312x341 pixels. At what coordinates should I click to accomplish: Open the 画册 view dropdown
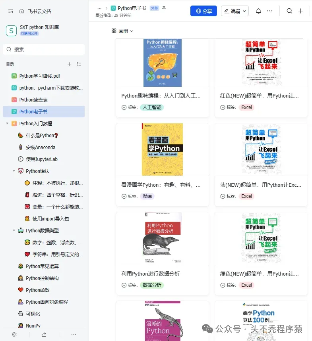point(122,31)
